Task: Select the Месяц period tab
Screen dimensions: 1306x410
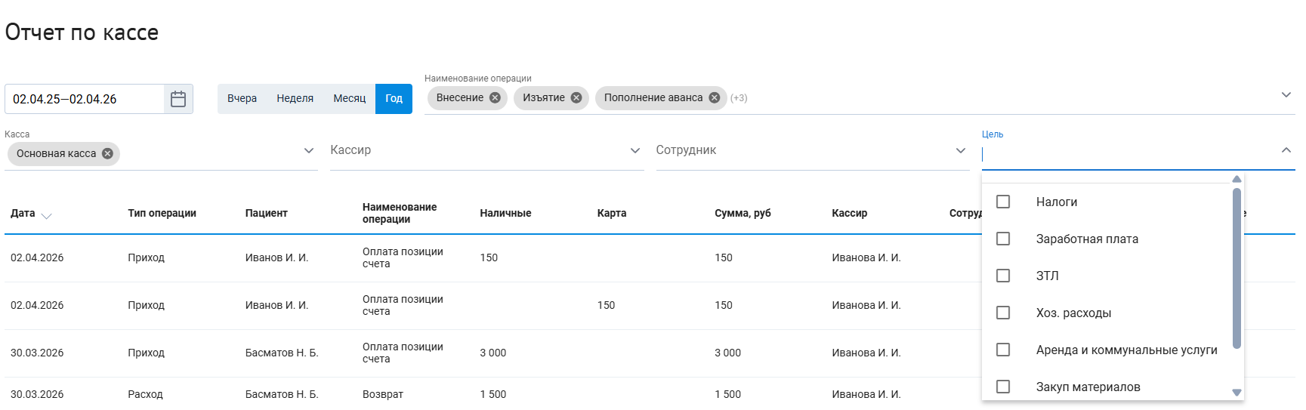Action: click(x=350, y=99)
